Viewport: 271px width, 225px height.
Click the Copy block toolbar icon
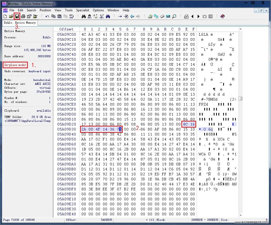pos(53,16)
